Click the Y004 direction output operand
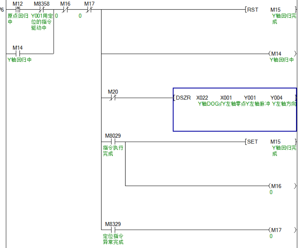Screen dimensions: 300x248 tap(276, 98)
